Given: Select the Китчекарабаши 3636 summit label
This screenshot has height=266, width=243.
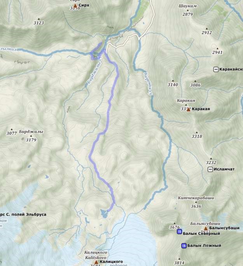Looking at the screenshot, I should pos(196,202).
